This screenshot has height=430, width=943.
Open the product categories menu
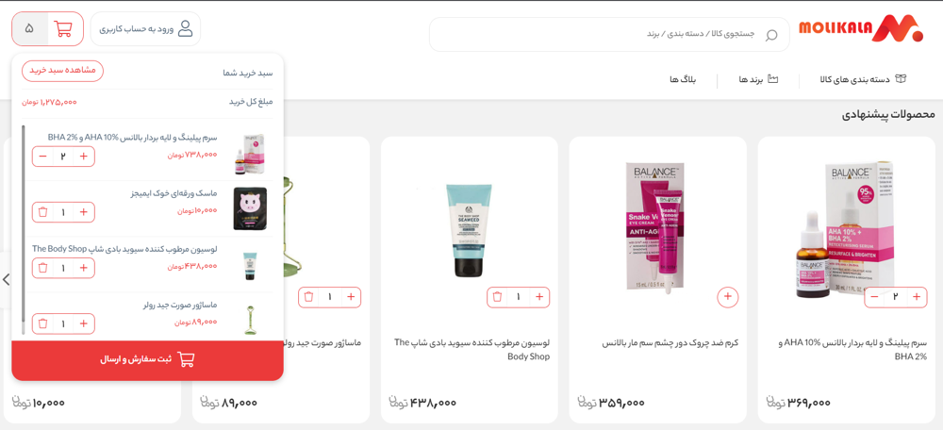[862, 79]
